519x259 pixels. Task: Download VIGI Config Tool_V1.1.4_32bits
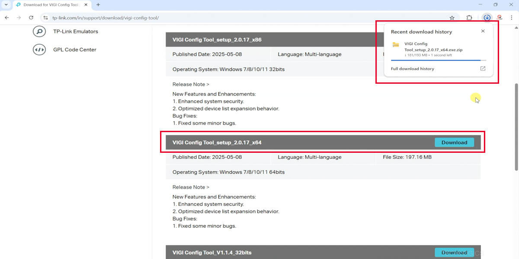(454, 253)
